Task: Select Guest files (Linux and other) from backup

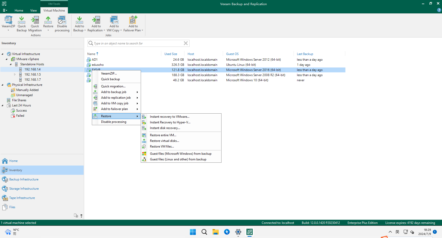Action: (181, 159)
